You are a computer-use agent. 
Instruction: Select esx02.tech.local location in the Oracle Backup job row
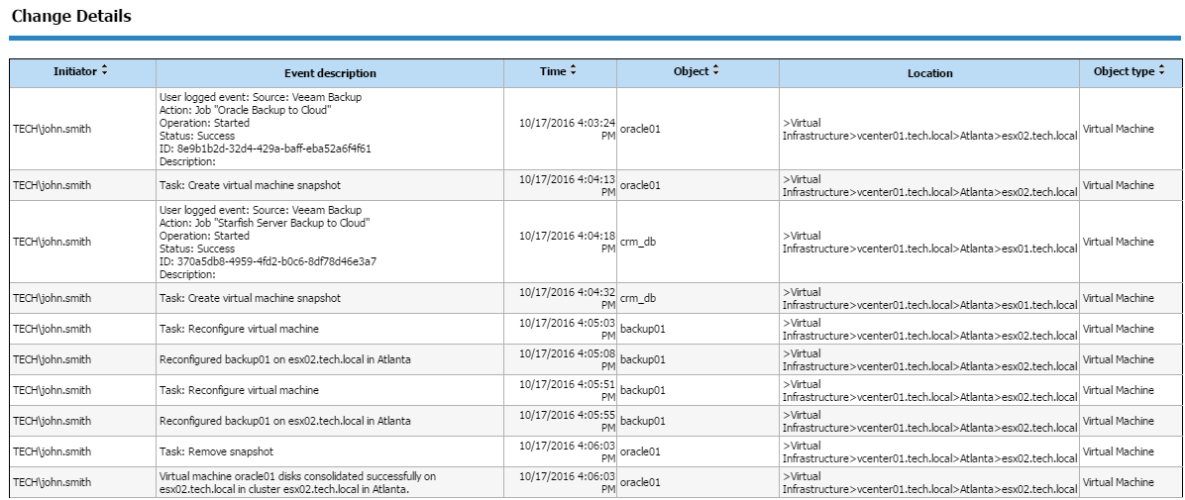click(x=929, y=129)
